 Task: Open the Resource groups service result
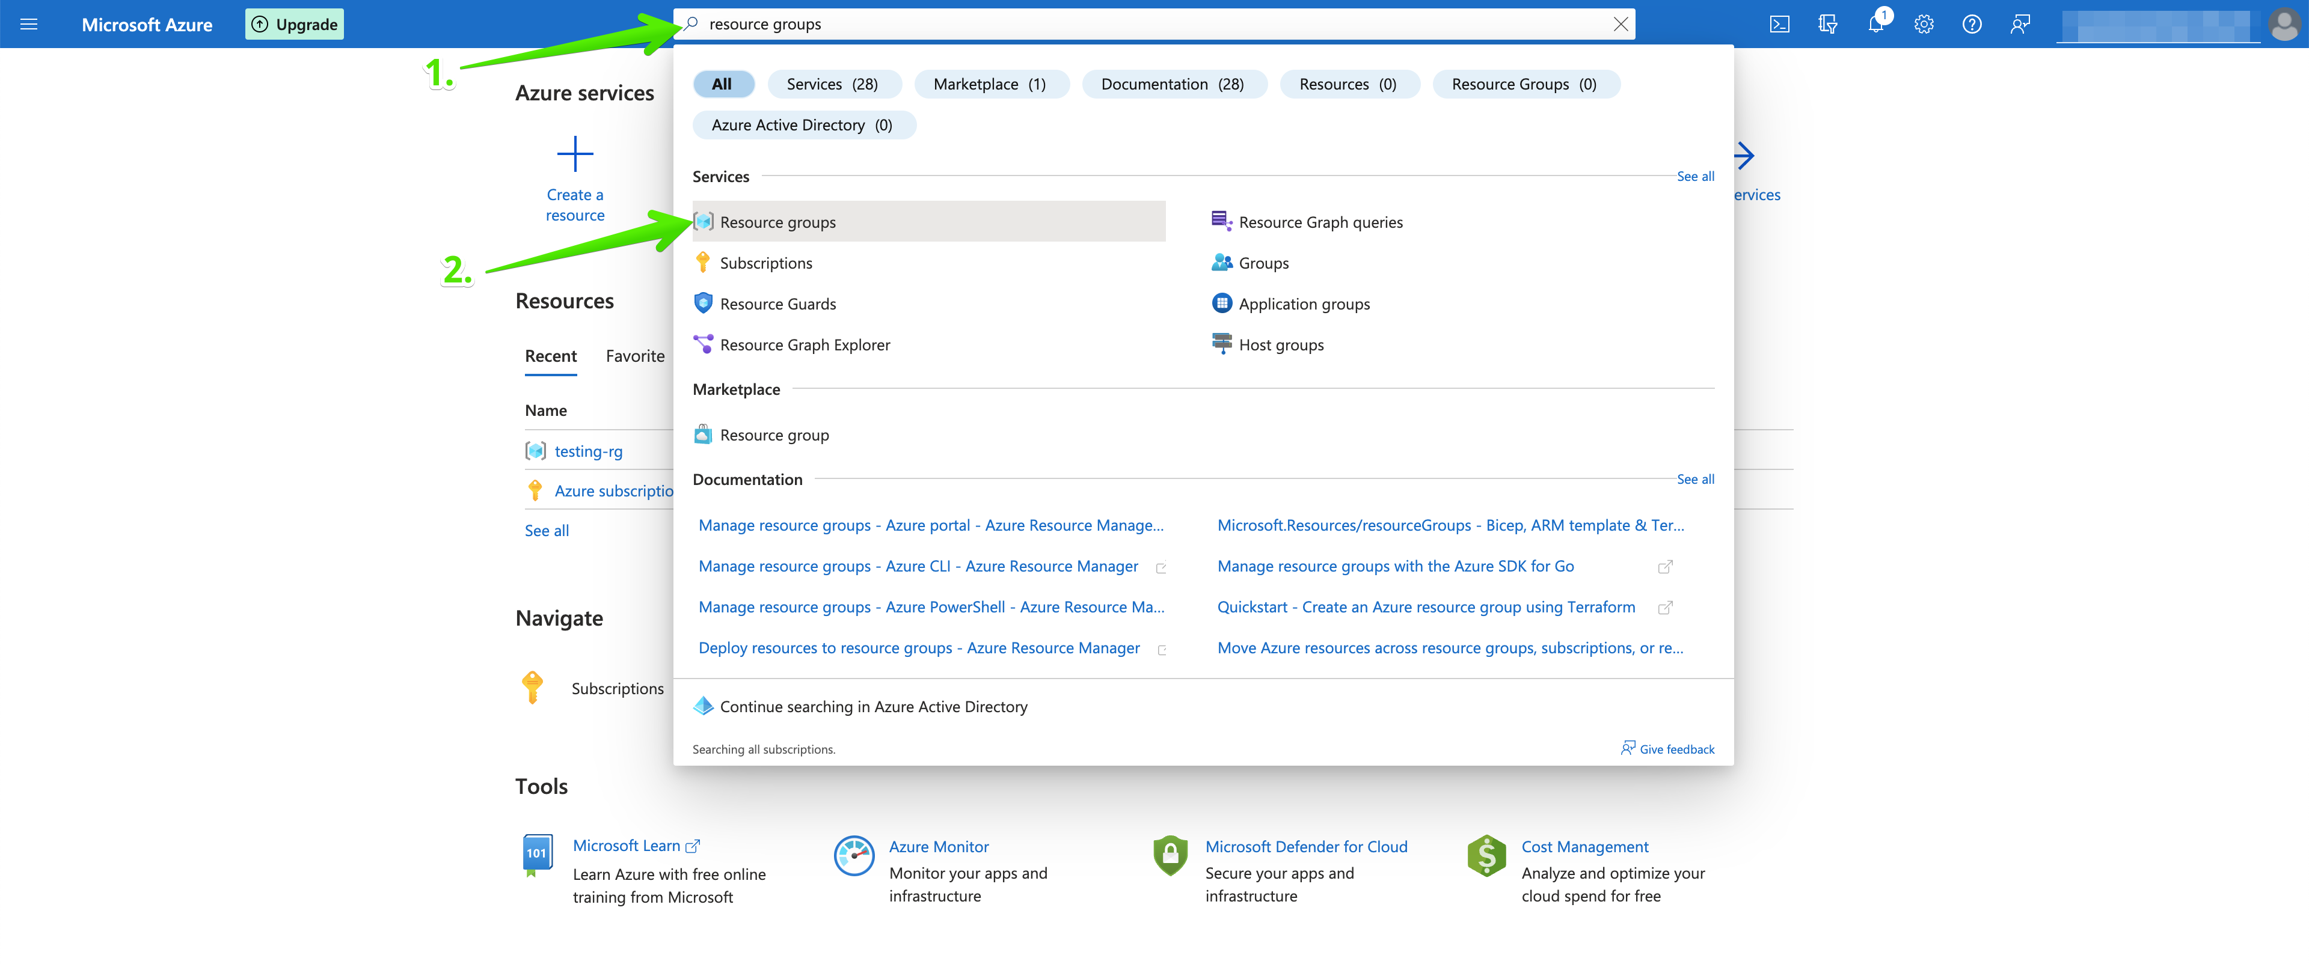coord(928,222)
